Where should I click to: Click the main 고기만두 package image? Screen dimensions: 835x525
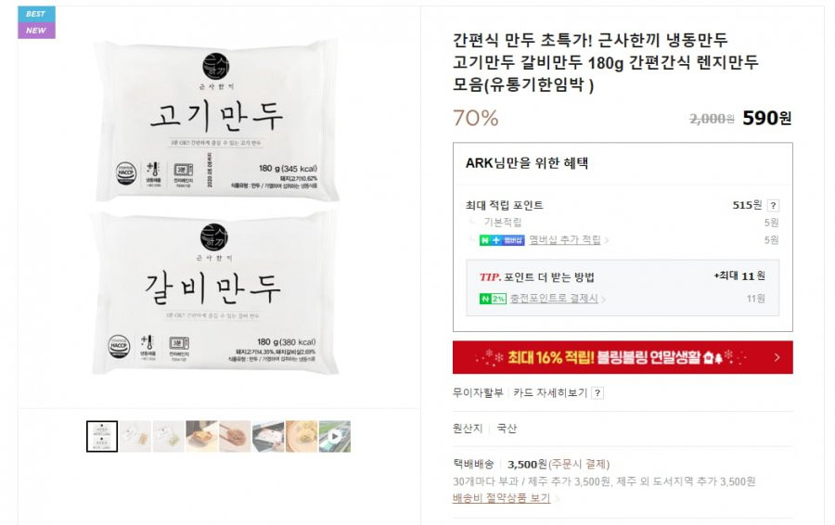point(217,121)
